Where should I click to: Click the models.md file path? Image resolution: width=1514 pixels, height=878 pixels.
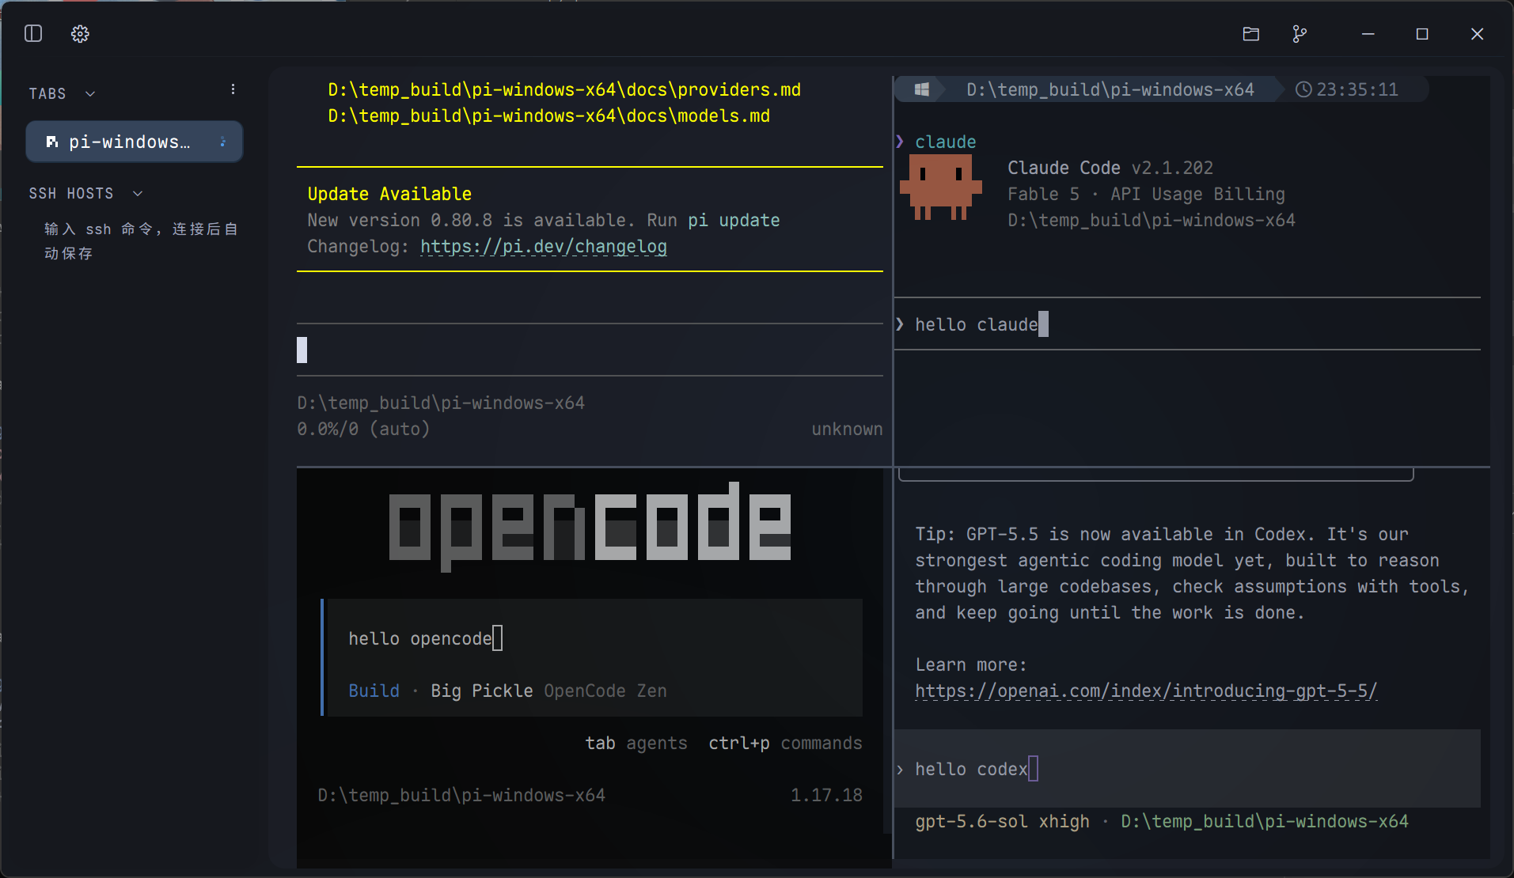click(548, 115)
